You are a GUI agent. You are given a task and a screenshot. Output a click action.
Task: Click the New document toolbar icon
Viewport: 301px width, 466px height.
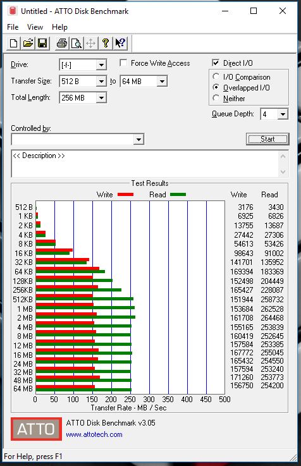(x=13, y=44)
